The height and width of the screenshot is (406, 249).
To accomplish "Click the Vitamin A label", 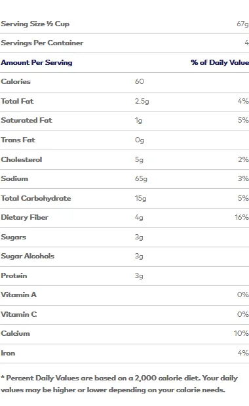I will click(18, 294).
